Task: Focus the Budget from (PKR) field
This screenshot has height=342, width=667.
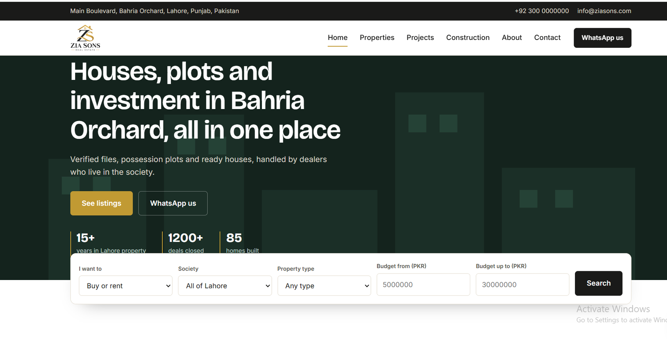Action: 423,285
